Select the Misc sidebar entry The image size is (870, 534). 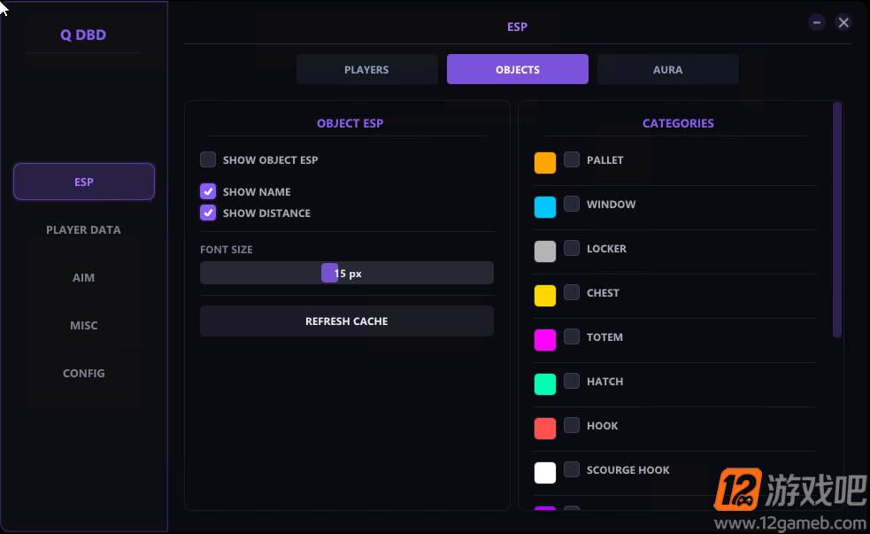click(84, 325)
